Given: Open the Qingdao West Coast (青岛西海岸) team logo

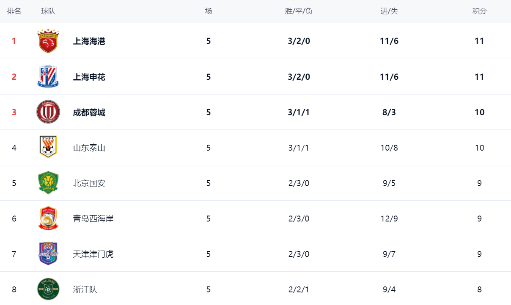Looking at the screenshot, I should (x=48, y=218).
